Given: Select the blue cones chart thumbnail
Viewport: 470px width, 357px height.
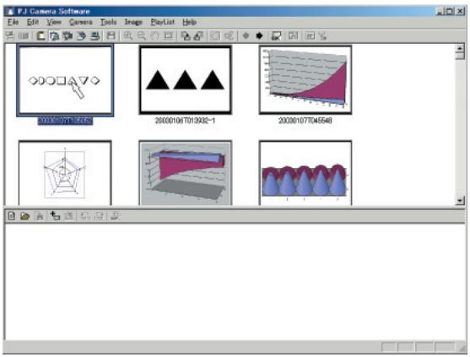Looking at the screenshot, I should (305, 173).
